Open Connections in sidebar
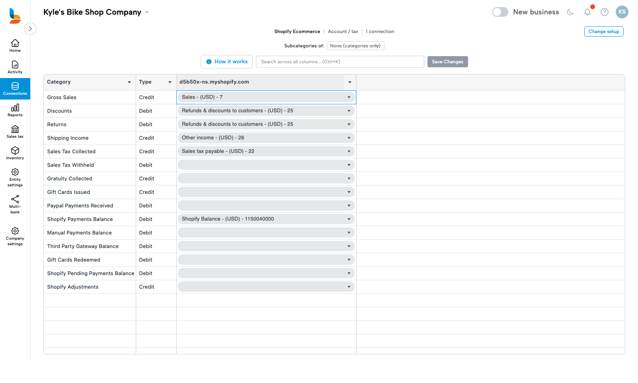Image resolution: width=638 pixels, height=383 pixels. click(x=15, y=89)
